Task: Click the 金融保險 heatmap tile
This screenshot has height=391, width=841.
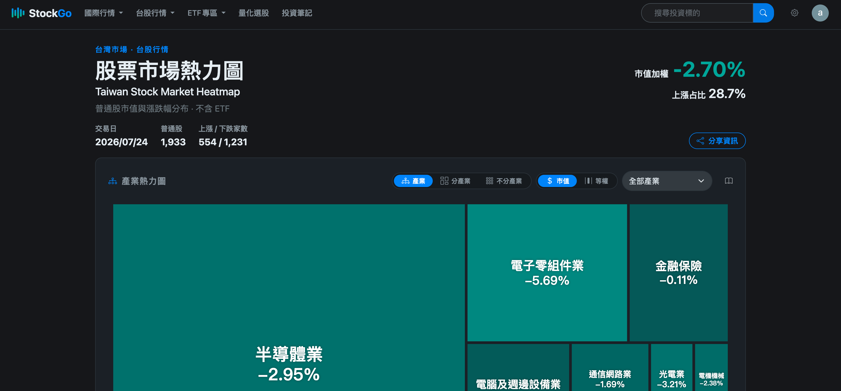Action: pyautogui.click(x=678, y=273)
